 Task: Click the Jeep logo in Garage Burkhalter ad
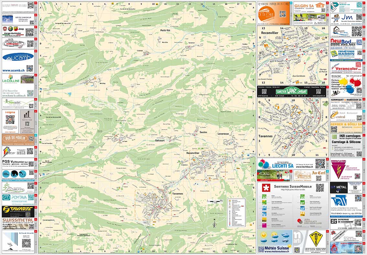tap(21, 29)
